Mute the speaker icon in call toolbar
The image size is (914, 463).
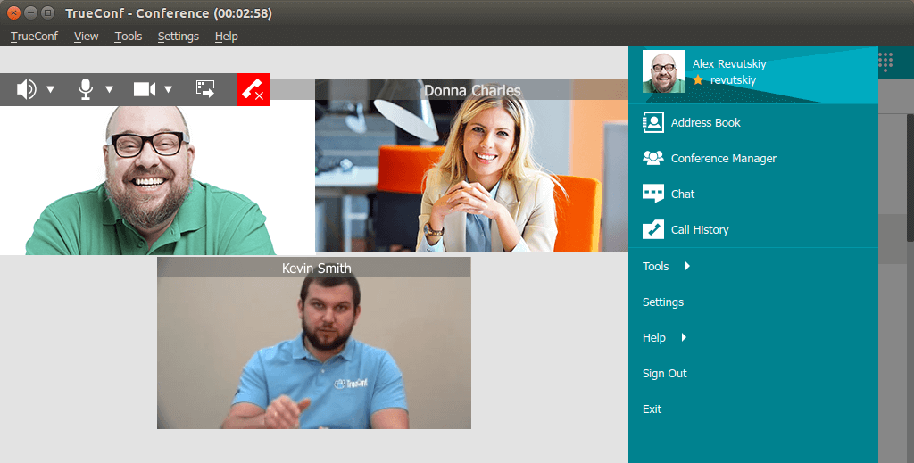[27, 89]
